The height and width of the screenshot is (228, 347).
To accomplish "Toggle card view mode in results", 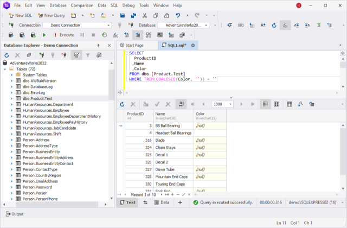I will click(276, 104).
